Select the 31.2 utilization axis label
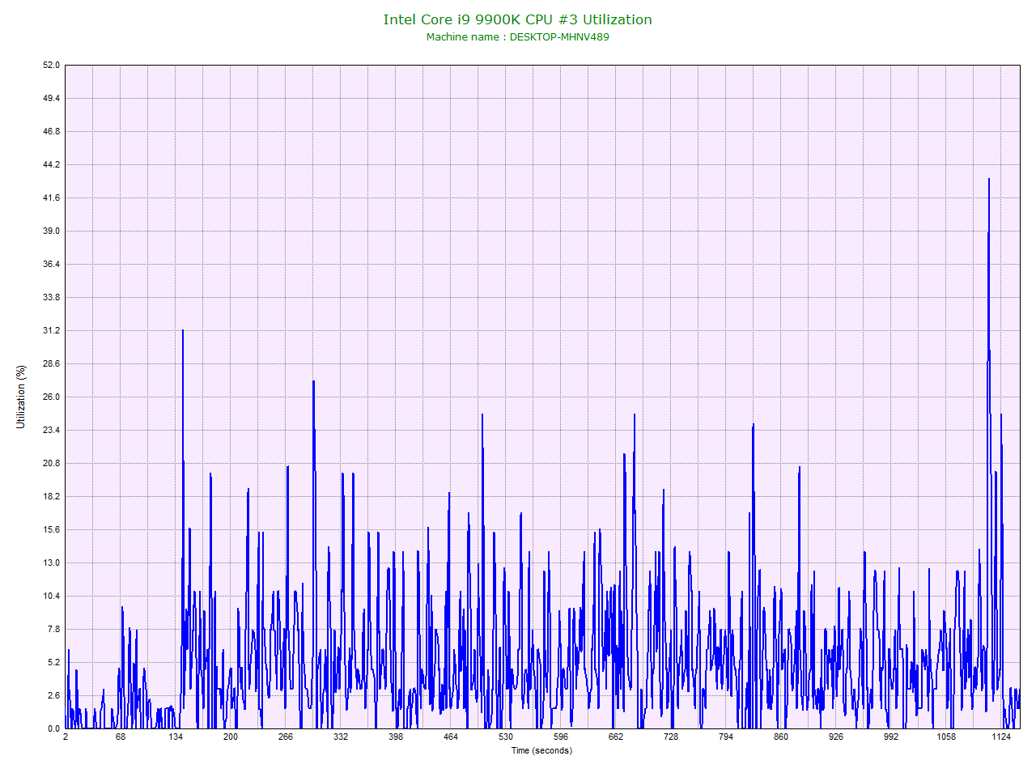The width and height of the screenshot is (1036, 777). pos(52,330)
